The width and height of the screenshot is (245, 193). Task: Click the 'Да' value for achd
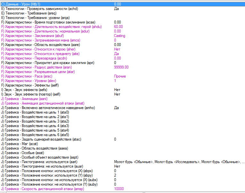click(116, 9)
